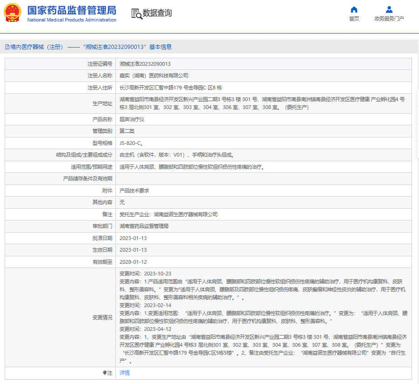Click the 适用范围/预期用途 value ending in 疼痛的治疗
The image size is (419, 384).
(192, 167)
